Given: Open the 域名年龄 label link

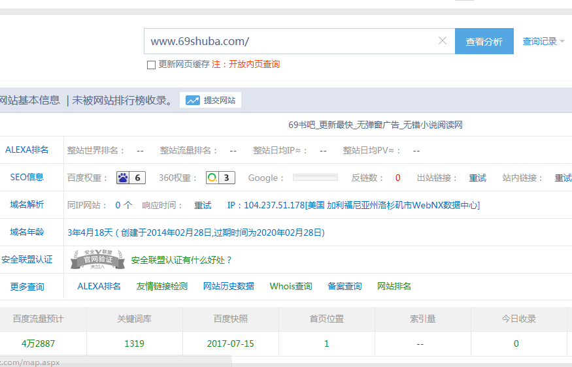Looking at the screenshot, I should pos(27,232).
